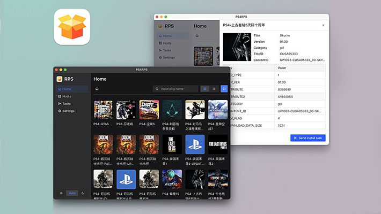
Task: Open Home in the light rear window sidebar
Action: click(x=172, y=36)
